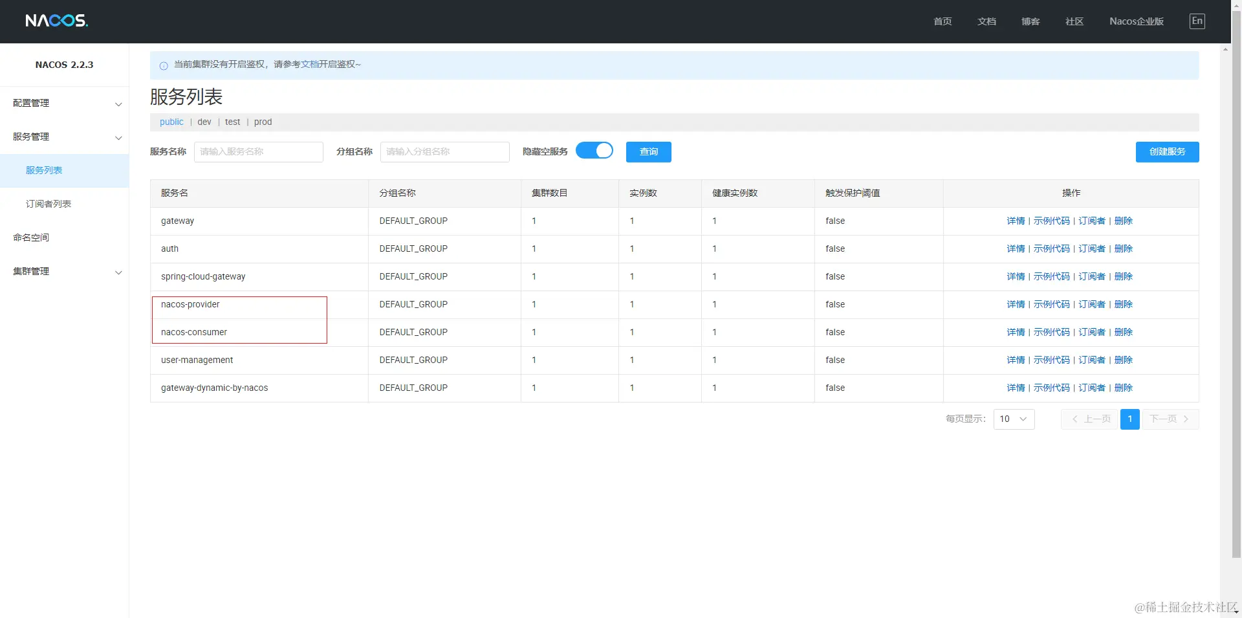This screenshot has height=618, width=1242.
Task: Click the user-management service name
Action: 197,360
